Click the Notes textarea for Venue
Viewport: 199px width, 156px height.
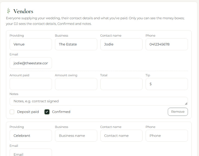99,101
